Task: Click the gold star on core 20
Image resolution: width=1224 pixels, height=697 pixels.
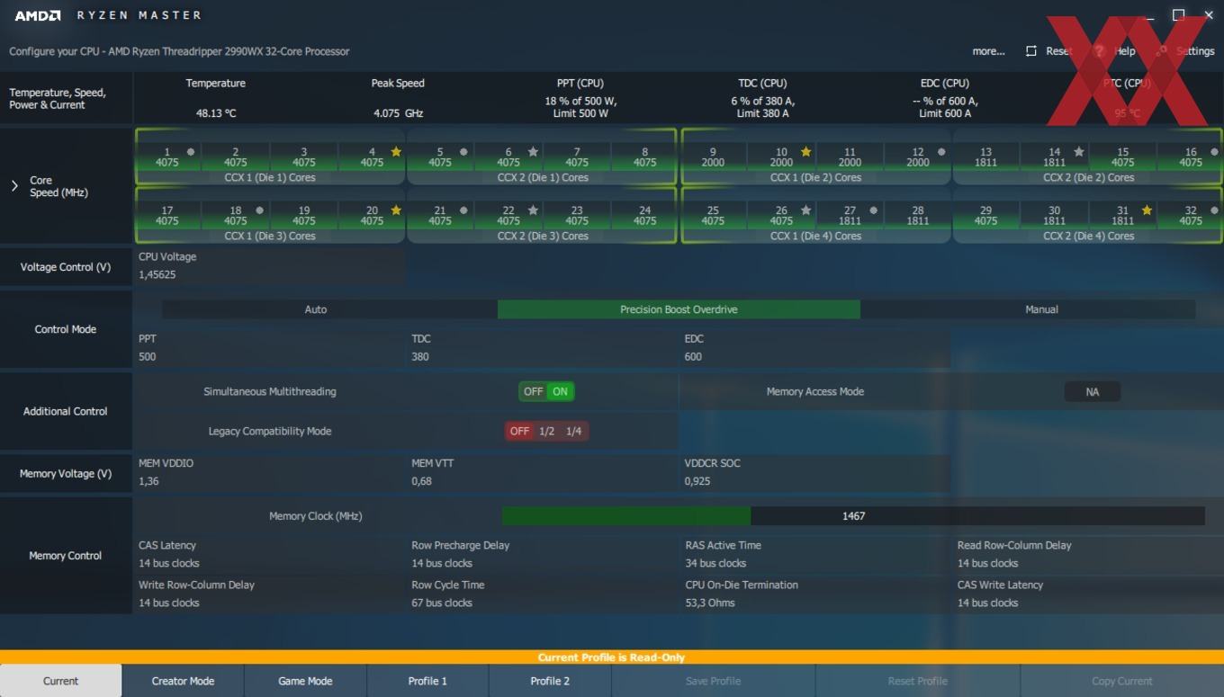Action: coord(396,210)
